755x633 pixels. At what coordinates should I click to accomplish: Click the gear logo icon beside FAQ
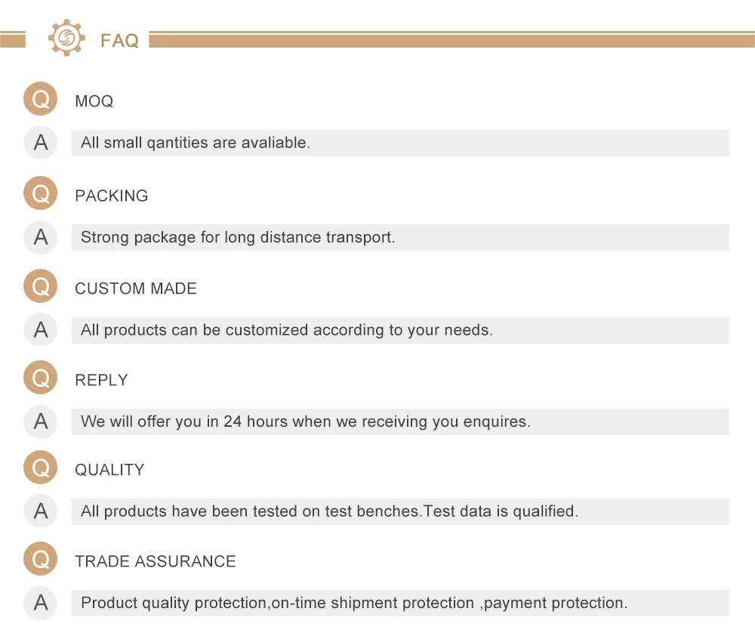tap(66, 38)
